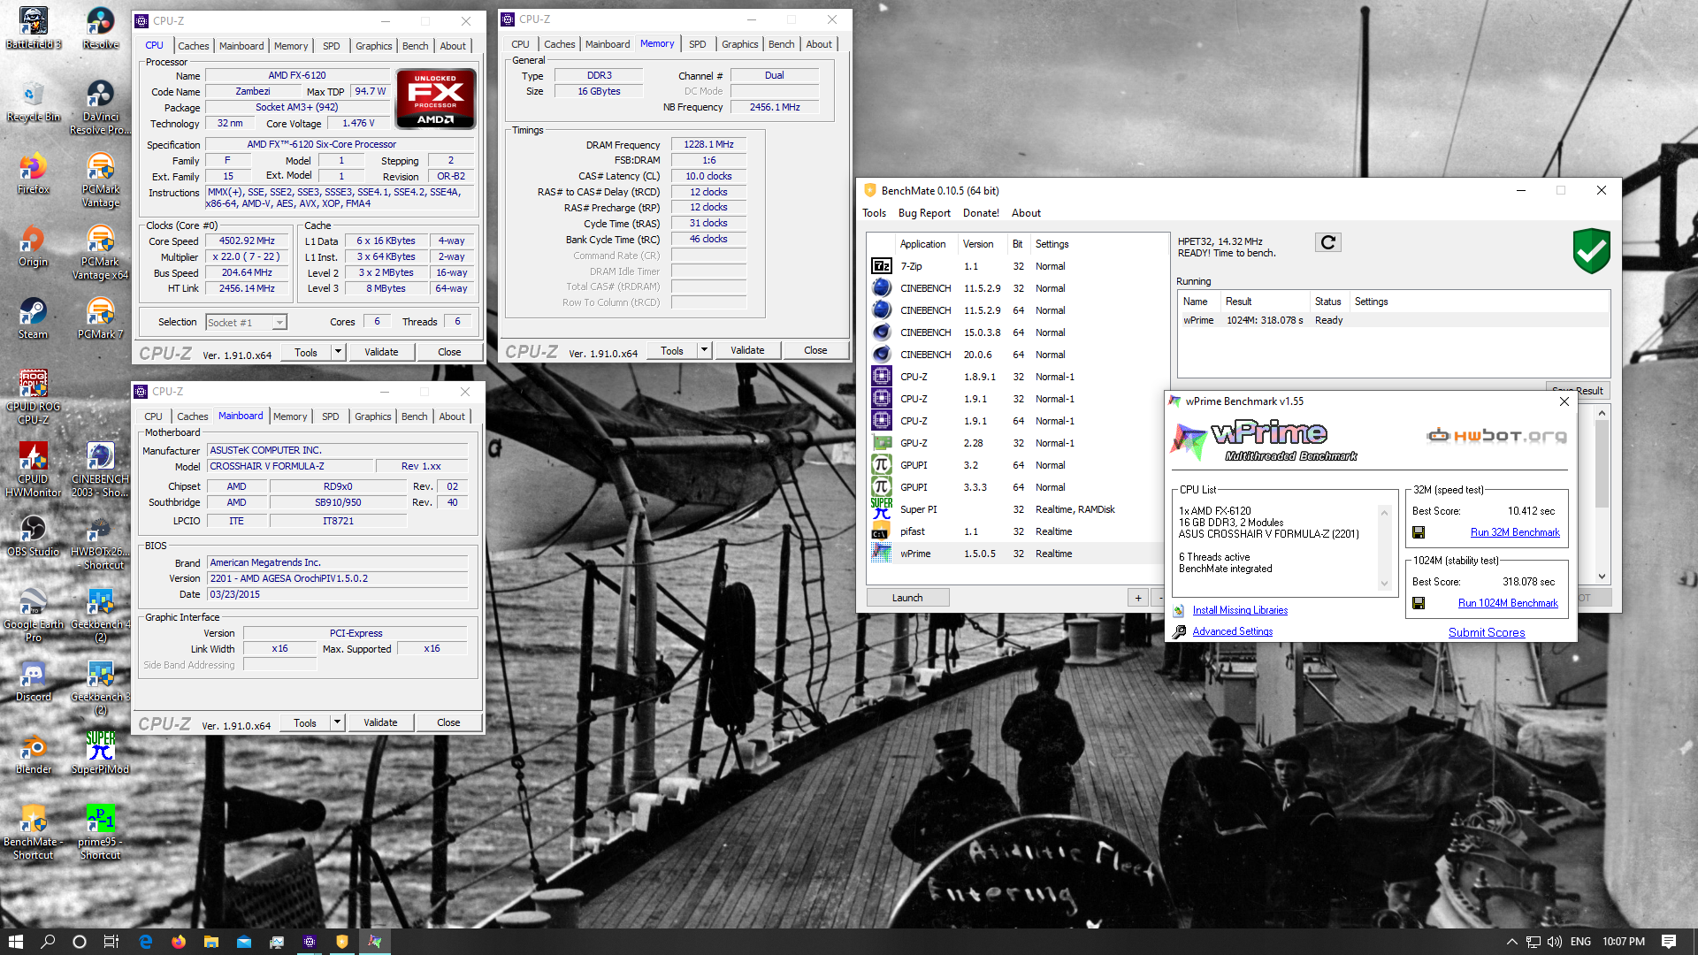Show hidden system tray icons
The width and height of the screenshot is (1698, 955).
click(x=1512, y=942)
